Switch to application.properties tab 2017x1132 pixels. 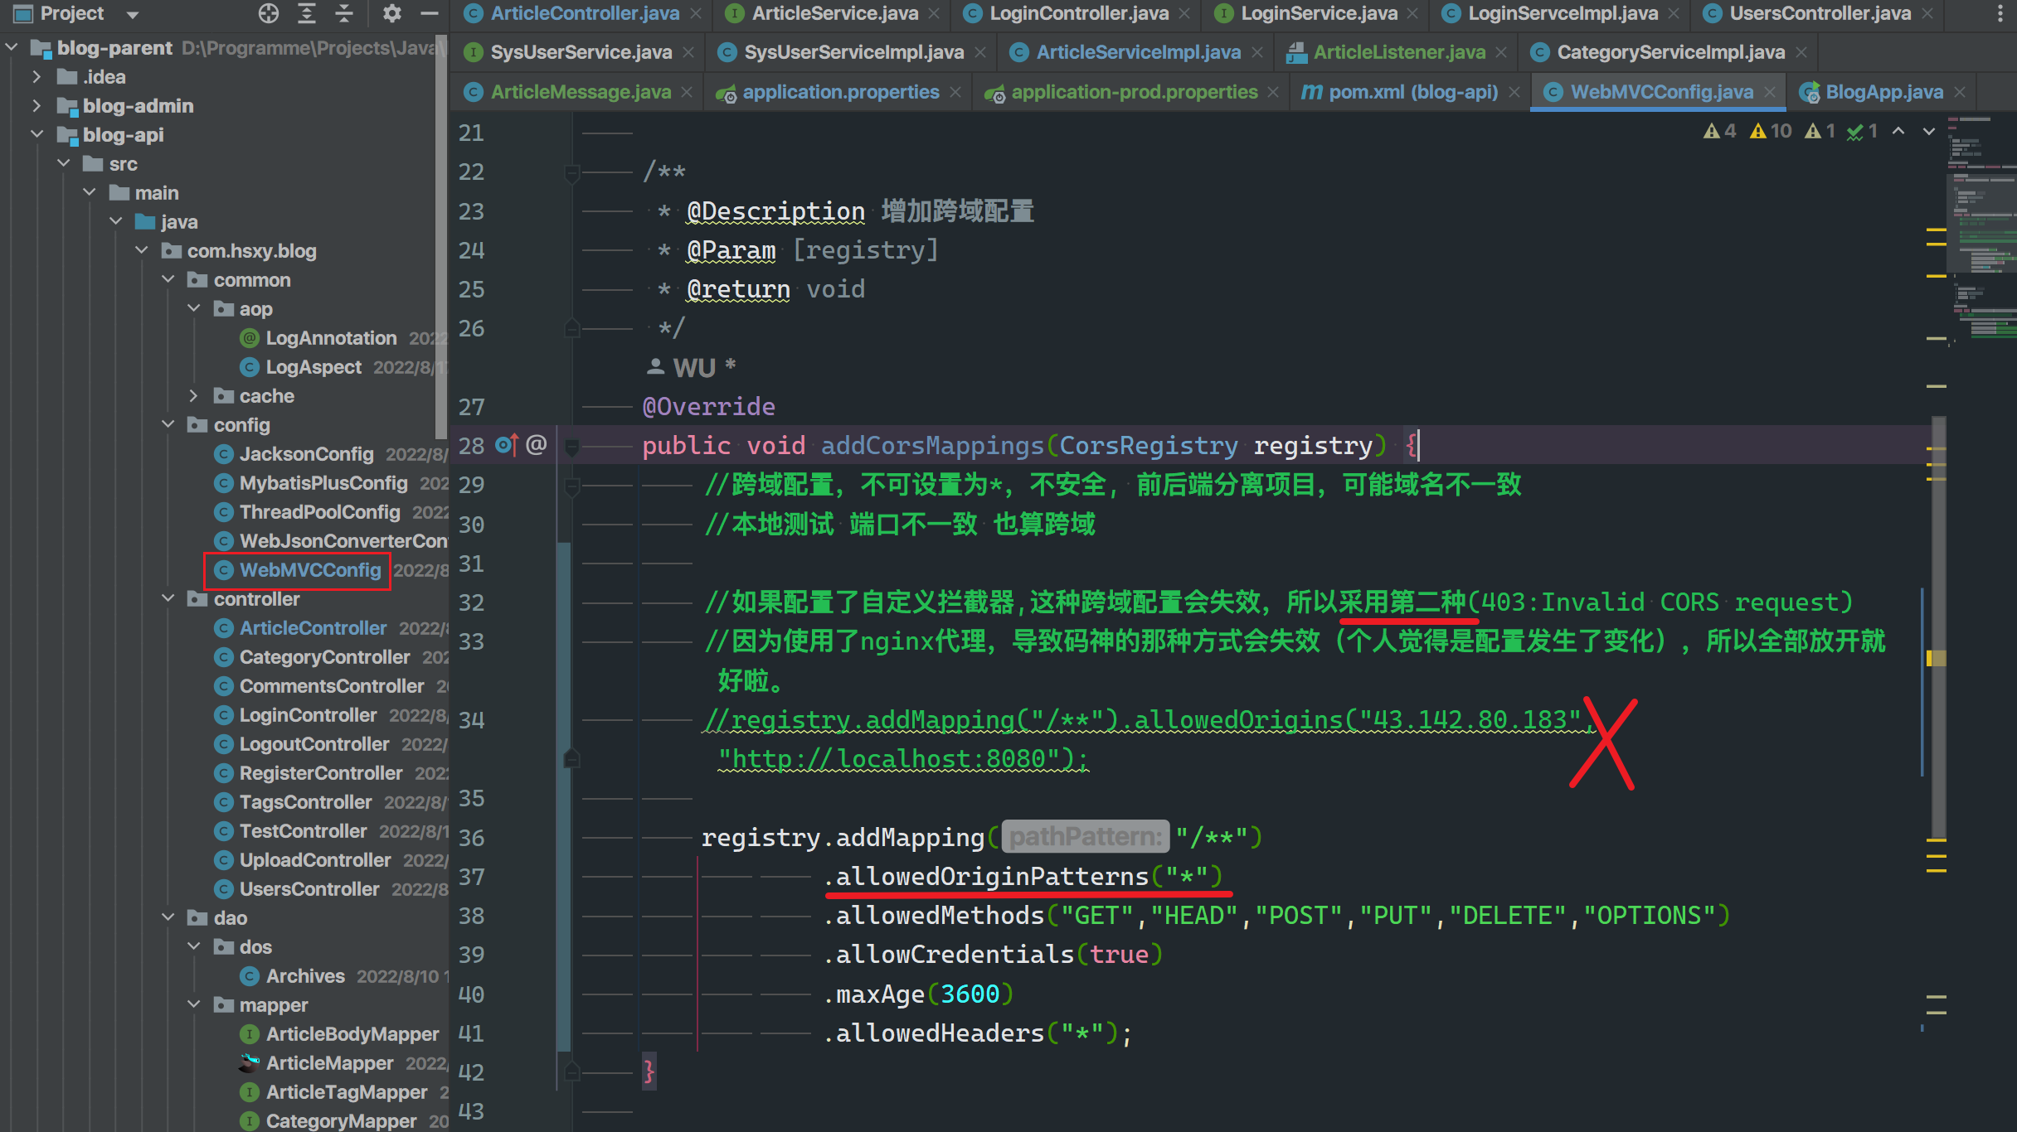point(840,92)
